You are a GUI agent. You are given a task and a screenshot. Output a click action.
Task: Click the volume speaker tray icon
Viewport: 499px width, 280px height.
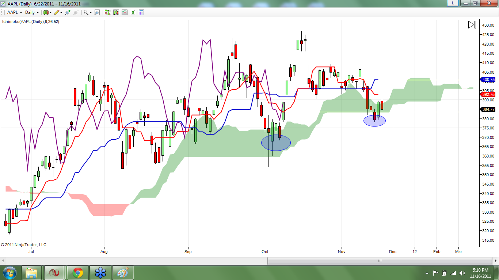click(x=462, y=273)
